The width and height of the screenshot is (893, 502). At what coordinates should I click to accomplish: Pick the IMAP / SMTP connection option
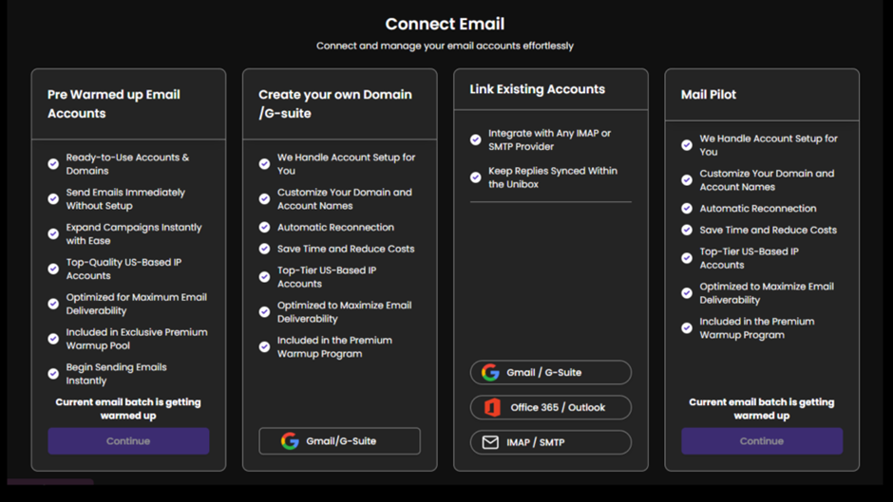pos(551,442)
